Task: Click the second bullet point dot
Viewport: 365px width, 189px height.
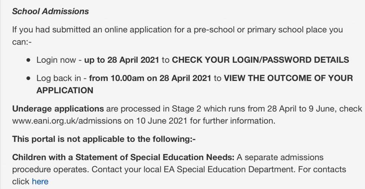Action: pyautogui.click(x=28, y=78)
